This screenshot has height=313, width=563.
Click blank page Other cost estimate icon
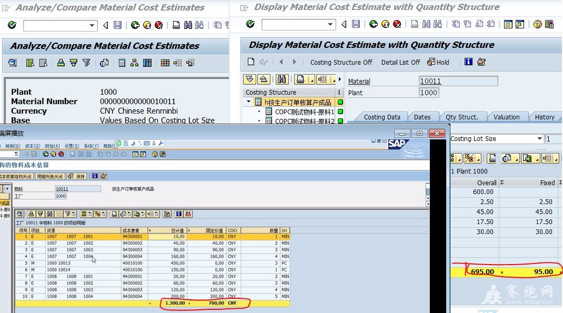251,62
